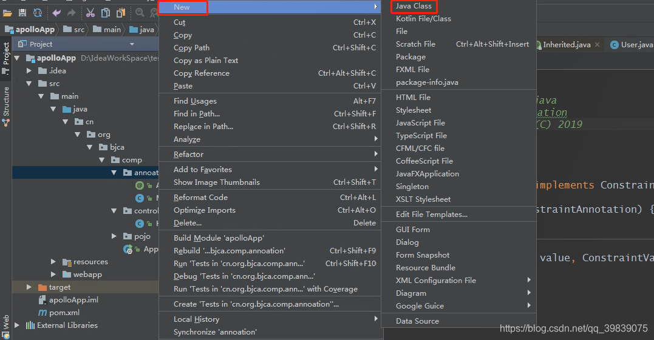
Task: Select main in the navigation breadcrumb
Action: pos(107,30)
